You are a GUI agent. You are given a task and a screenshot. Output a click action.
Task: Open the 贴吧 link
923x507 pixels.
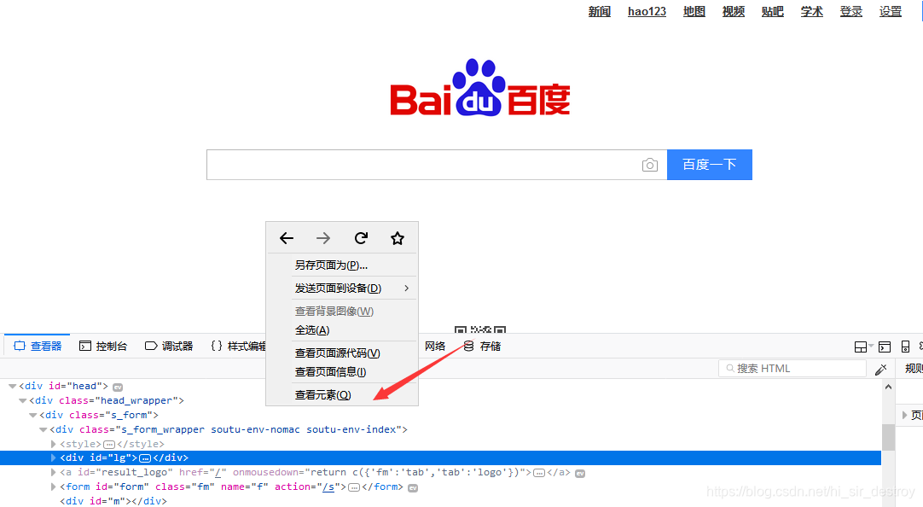(772, 11)
